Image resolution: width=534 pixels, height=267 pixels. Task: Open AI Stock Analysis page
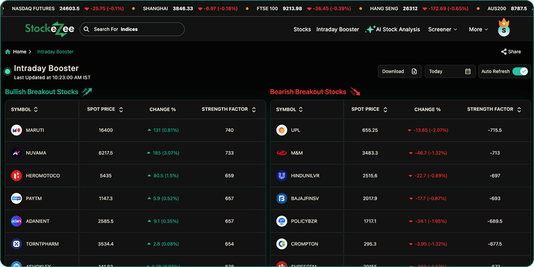pos(393,30)
